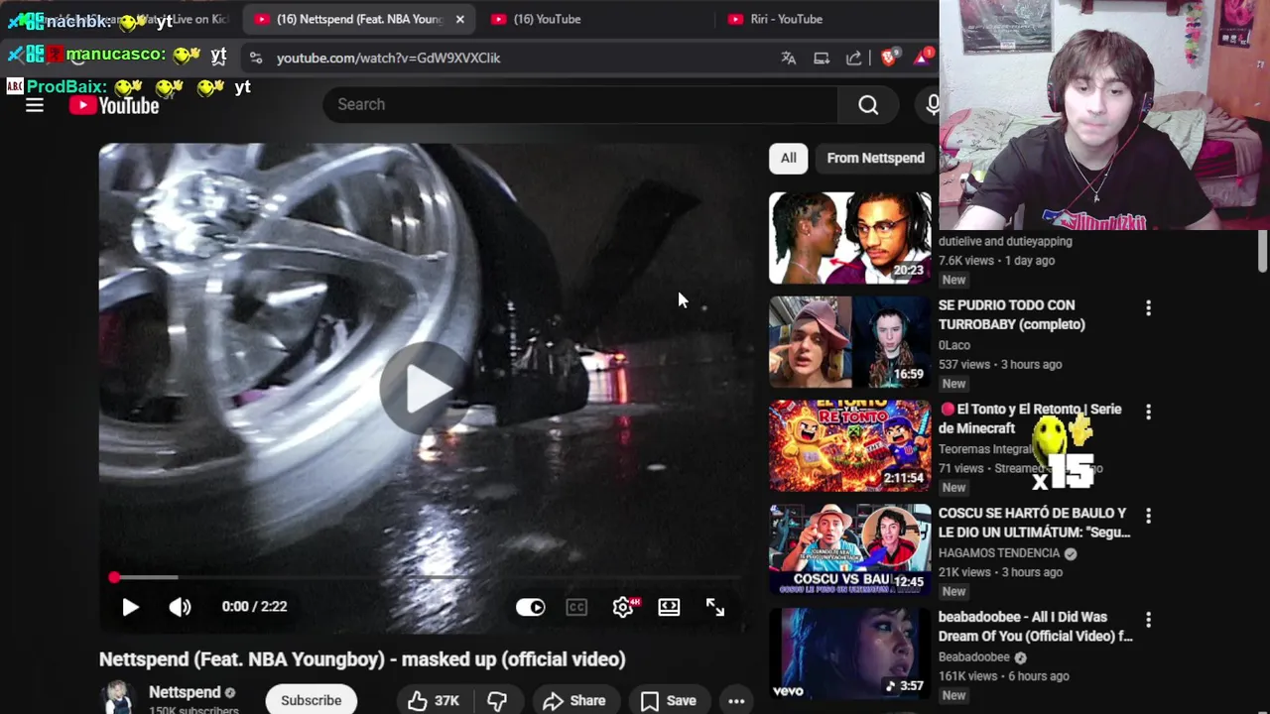Screen dimensions: 1270x714
Task: Click inside the YouTube Search field
Action: coord(580,105)
